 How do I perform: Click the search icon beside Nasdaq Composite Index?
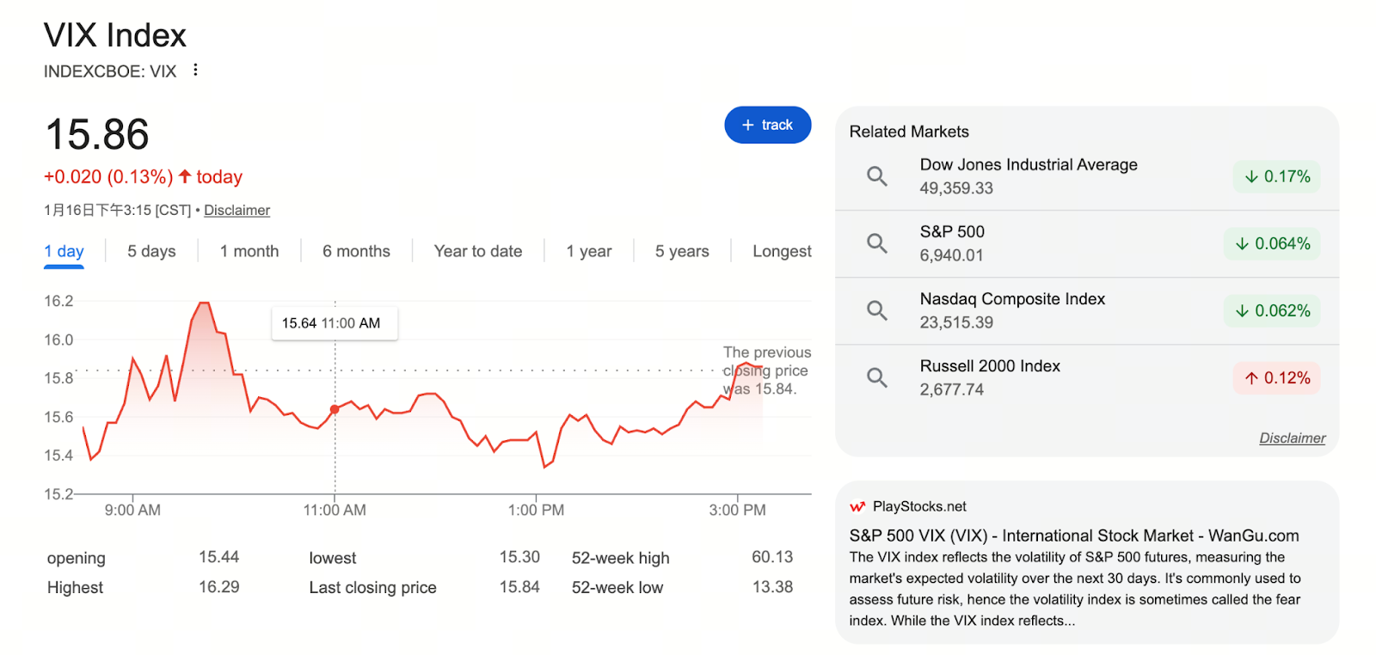click(876, 310)
